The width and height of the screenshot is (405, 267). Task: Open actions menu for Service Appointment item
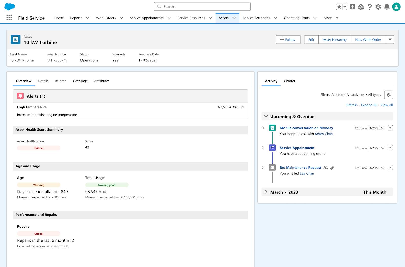390,148
